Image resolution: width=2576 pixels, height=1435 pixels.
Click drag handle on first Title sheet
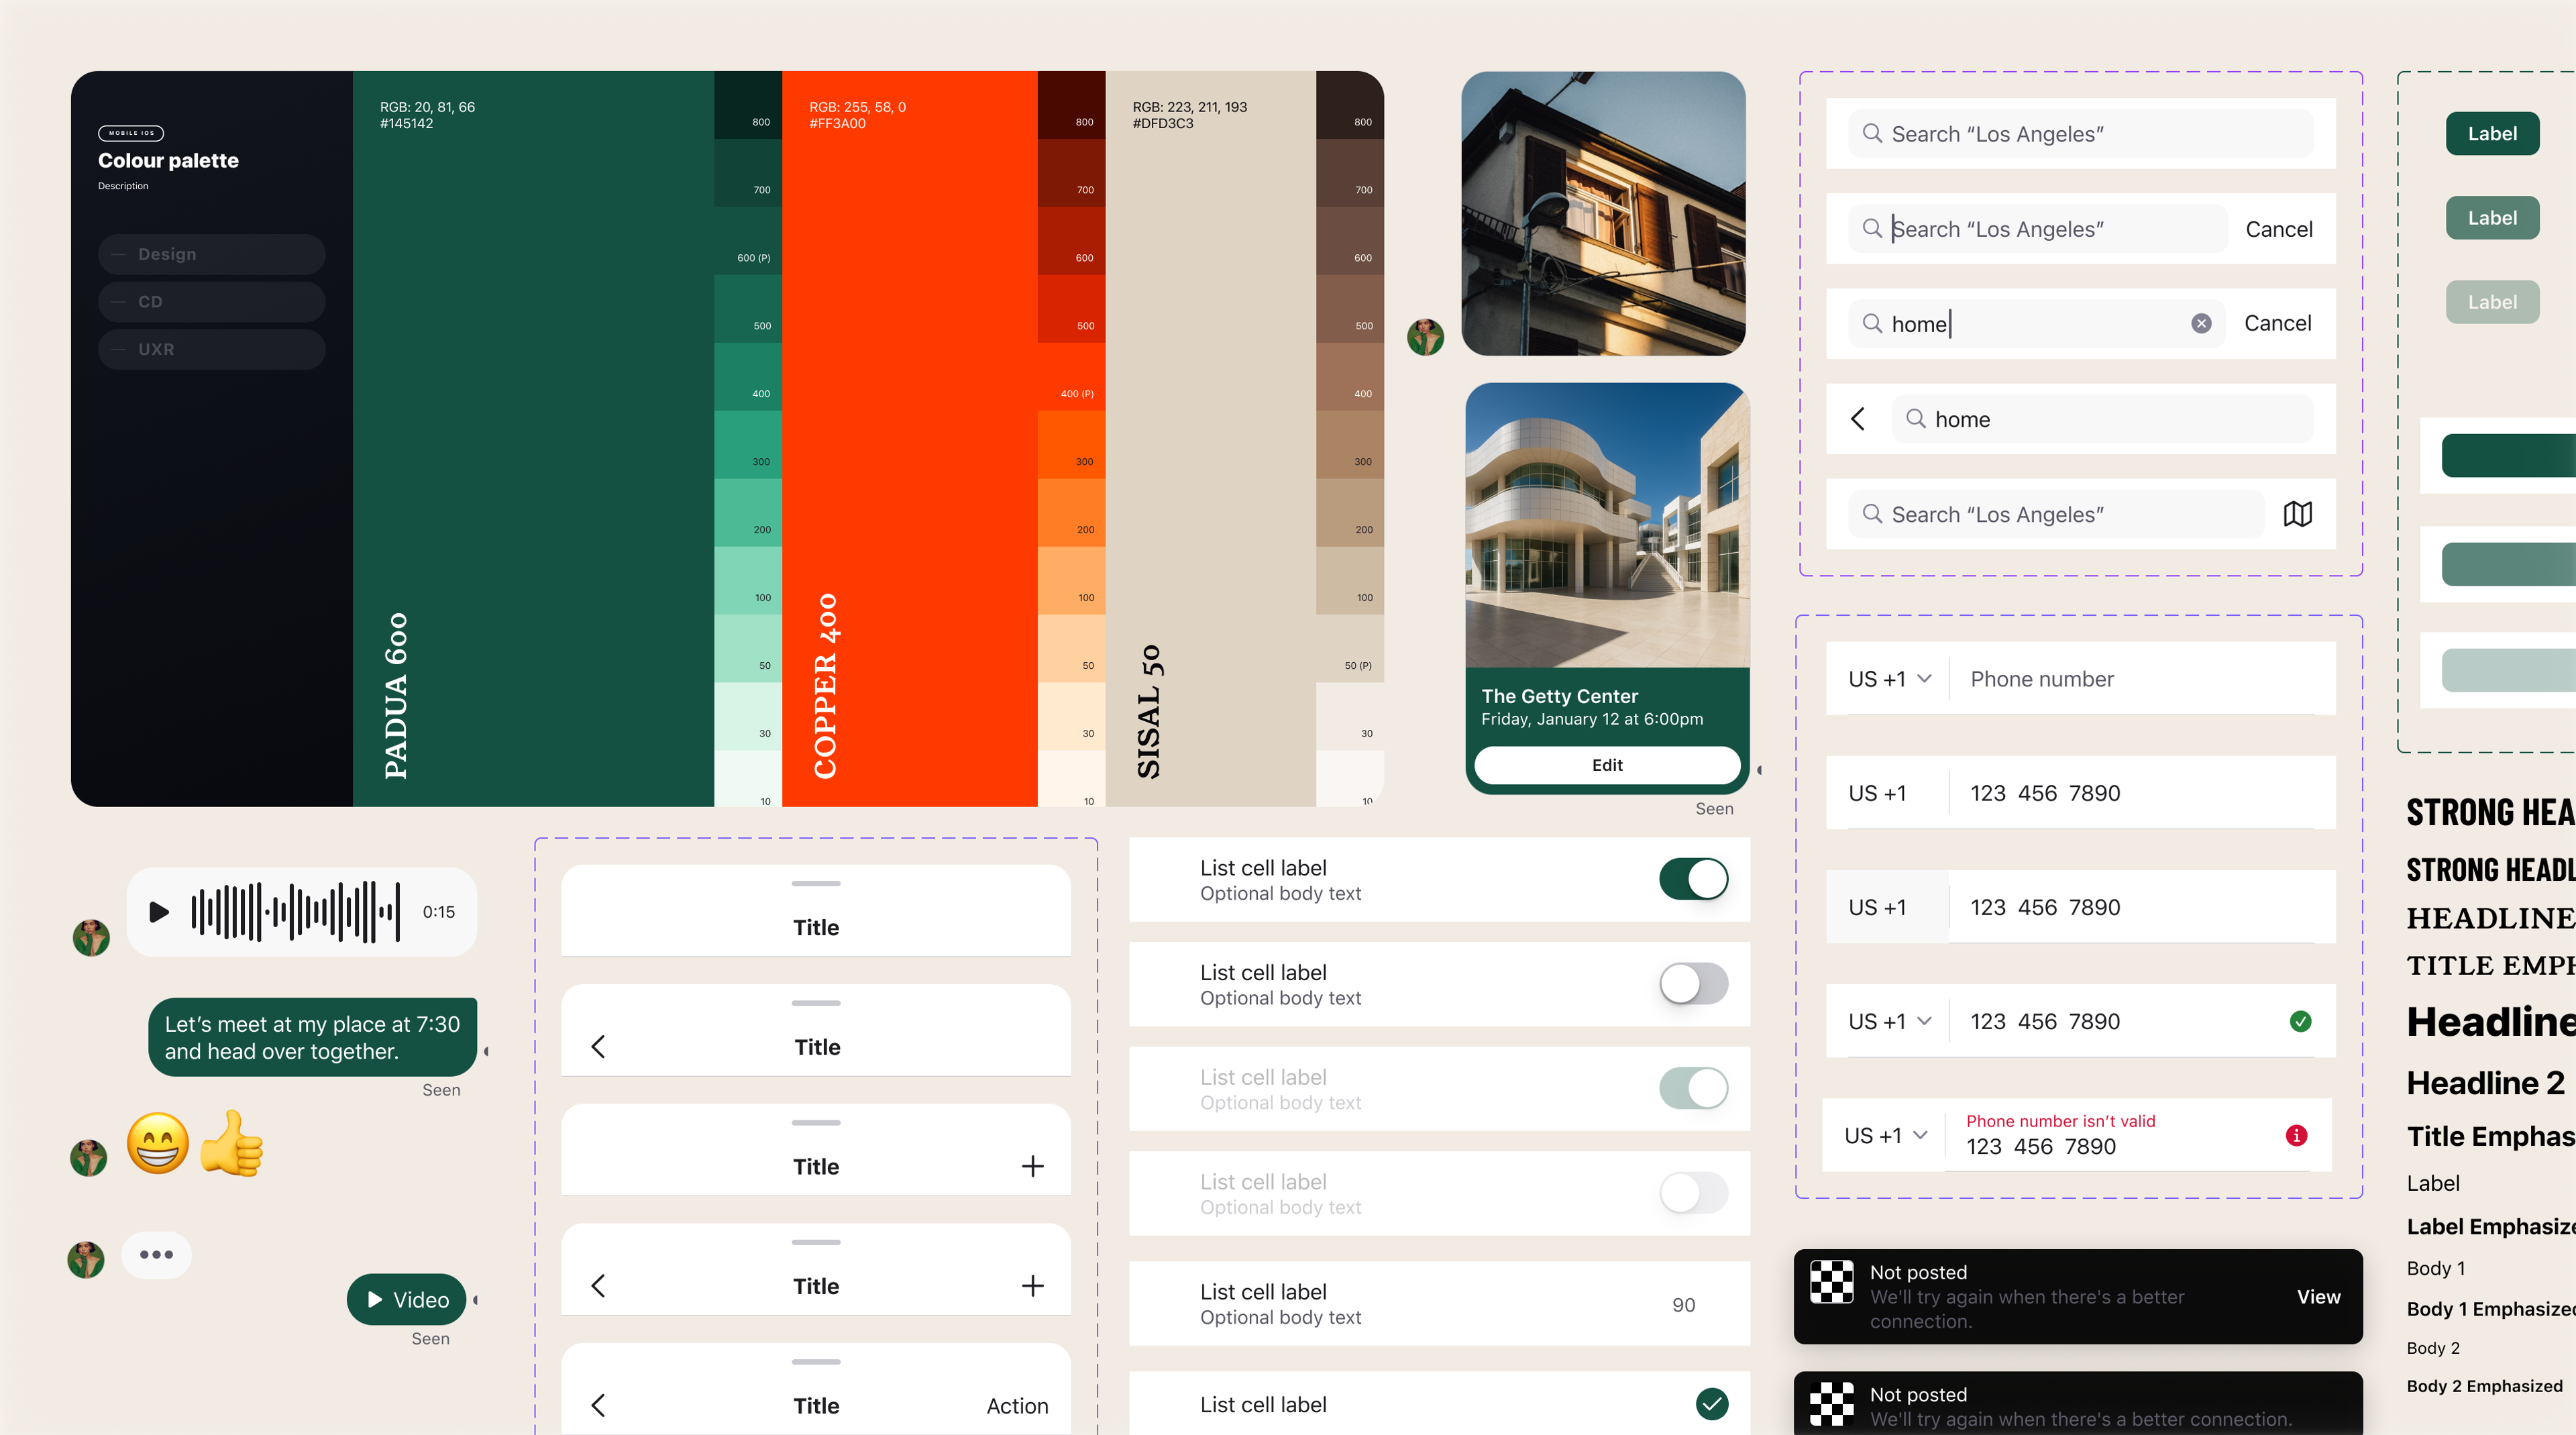(816, 883)
